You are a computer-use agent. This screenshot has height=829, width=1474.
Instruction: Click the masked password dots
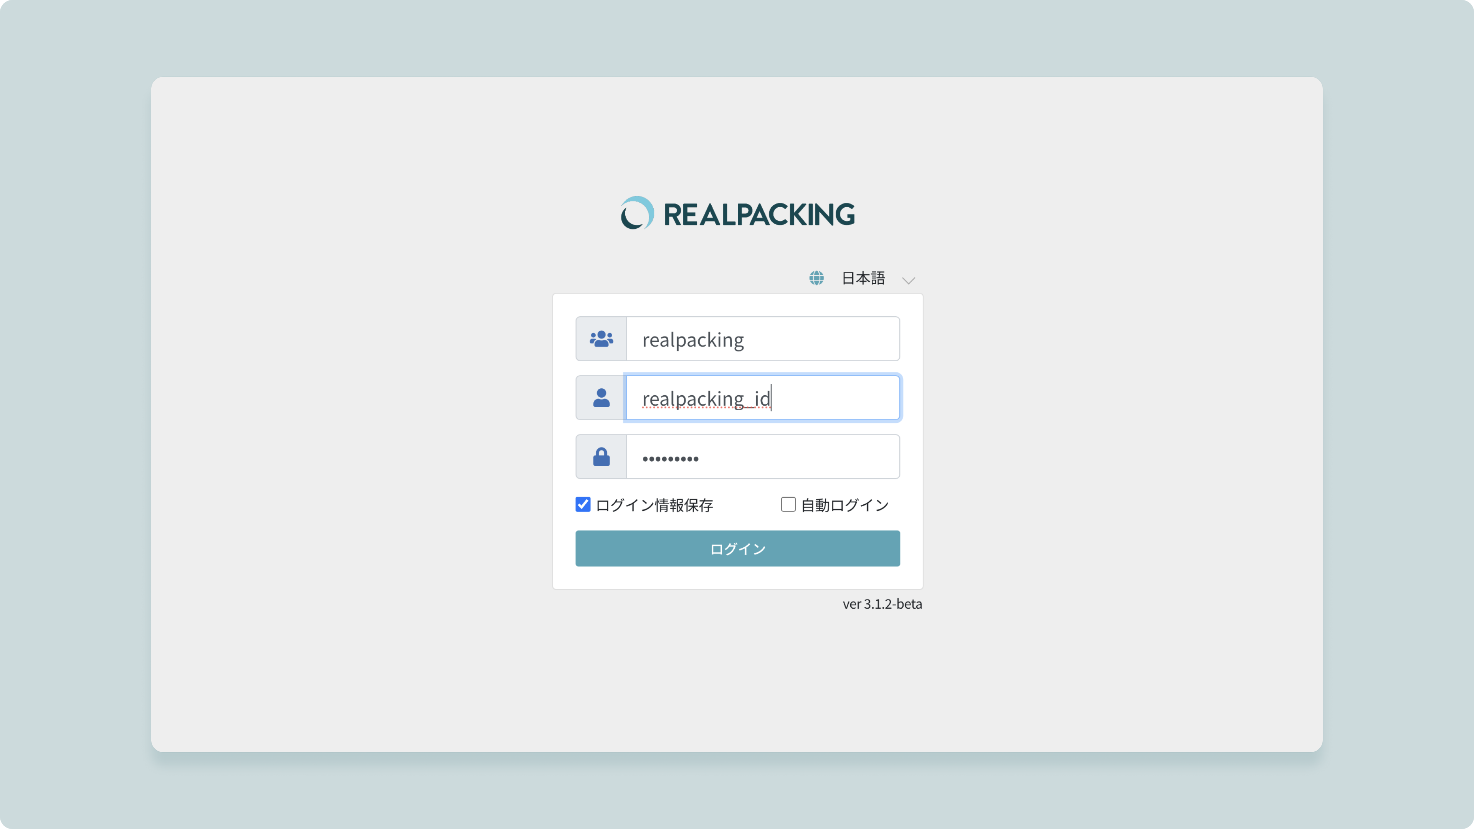pos(670,458)
